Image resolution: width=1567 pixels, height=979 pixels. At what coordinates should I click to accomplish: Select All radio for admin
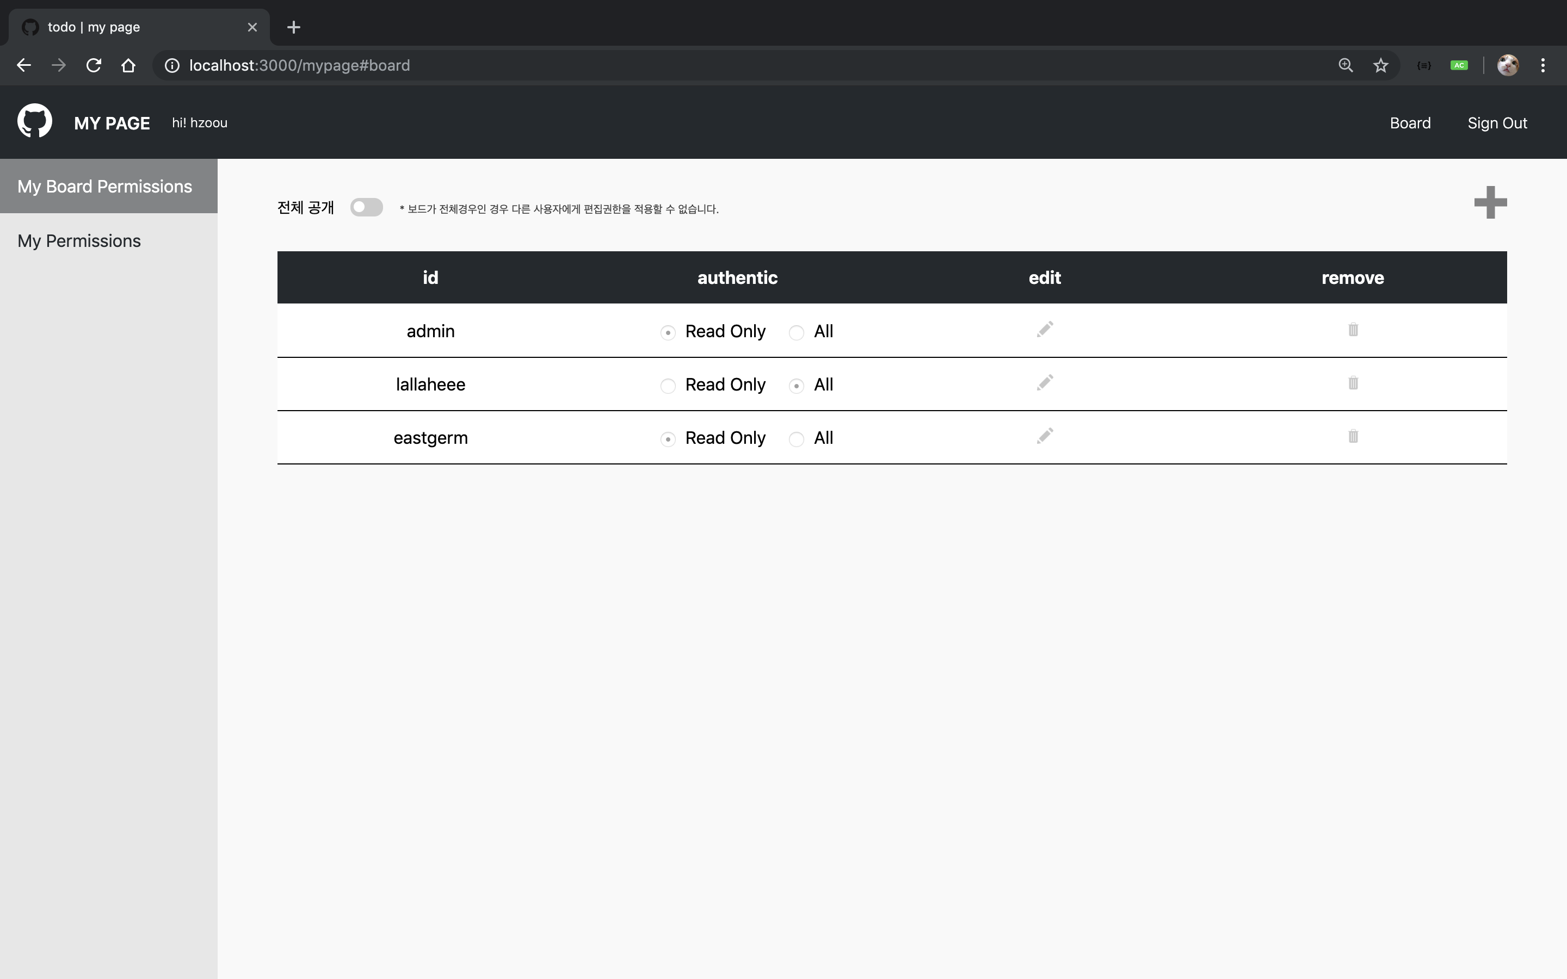tap(797, 333)
